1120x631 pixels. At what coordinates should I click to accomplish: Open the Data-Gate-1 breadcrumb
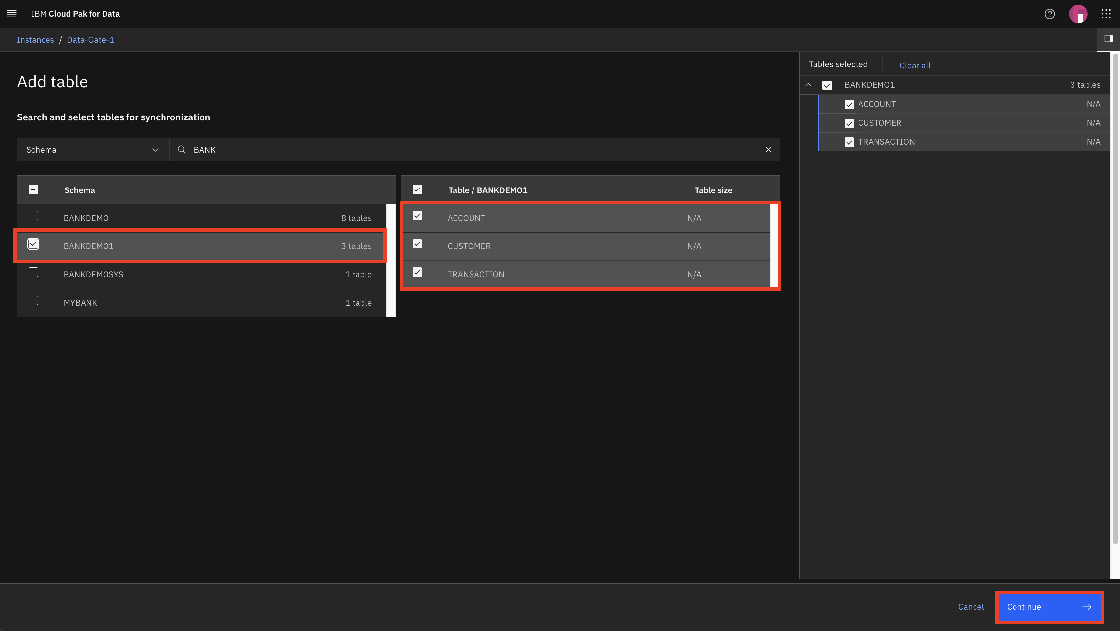coord(90,40)
